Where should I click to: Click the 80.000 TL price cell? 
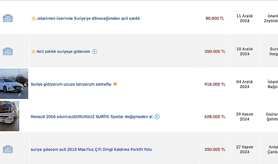tap(215, 18)
